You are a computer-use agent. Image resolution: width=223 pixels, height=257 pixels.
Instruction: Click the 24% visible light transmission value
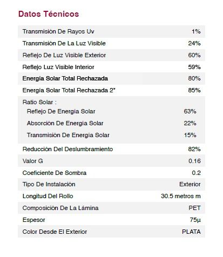pyautogui.click(x=194, y=43)
